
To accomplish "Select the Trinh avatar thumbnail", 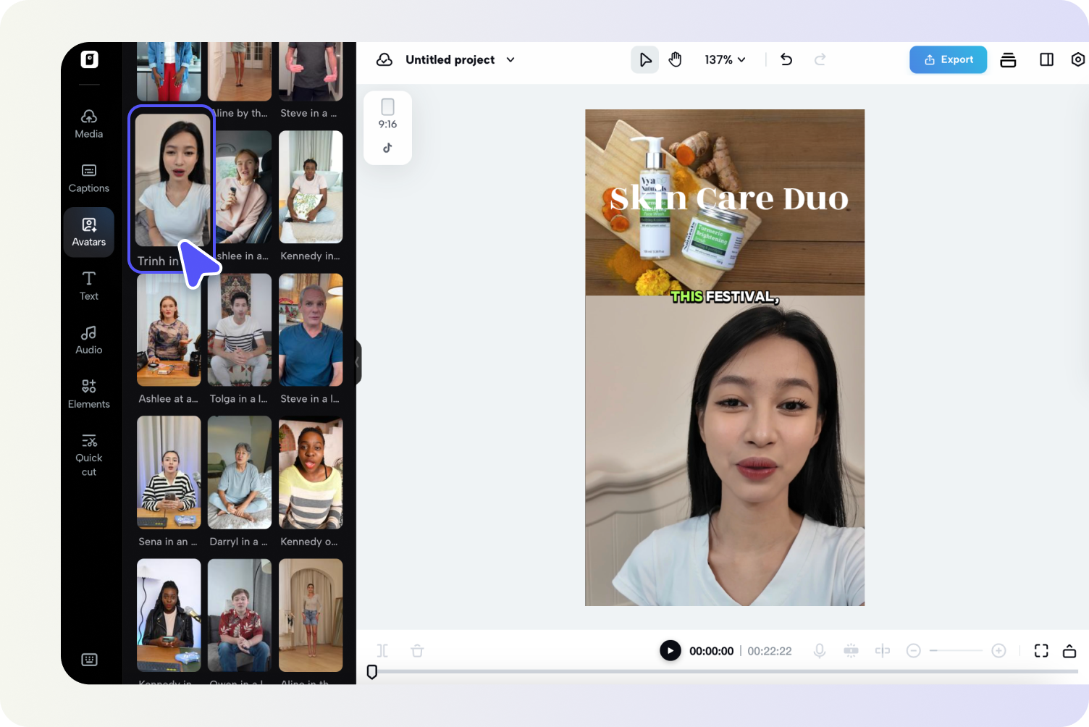I will [x=172, y=180].
